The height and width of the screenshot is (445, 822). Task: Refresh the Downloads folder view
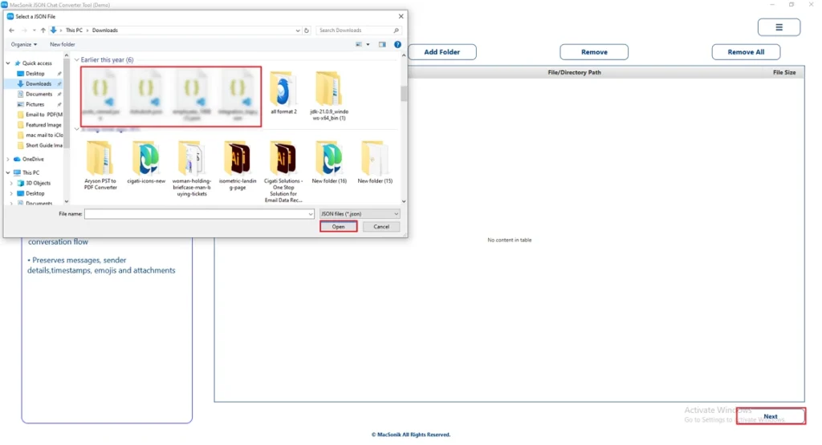[307, 30]
